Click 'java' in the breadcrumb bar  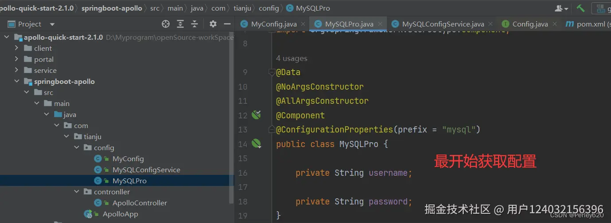[197, 8]
